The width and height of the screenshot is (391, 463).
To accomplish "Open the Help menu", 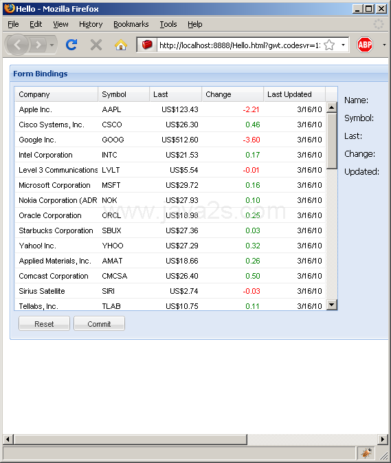I will coord(195,24).
